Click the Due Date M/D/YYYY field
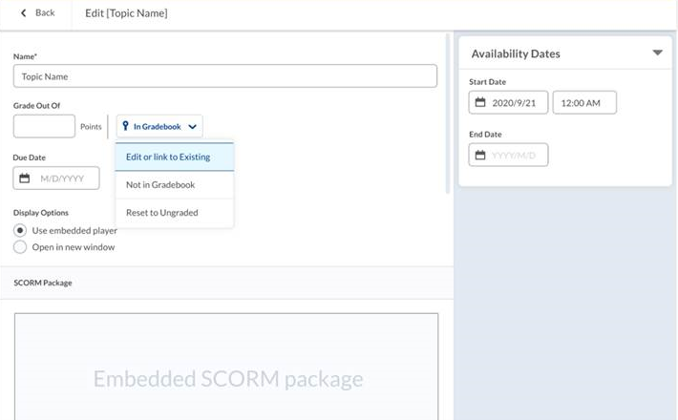Viewport: 678px width, 420px height. click(x=56, y=178)
